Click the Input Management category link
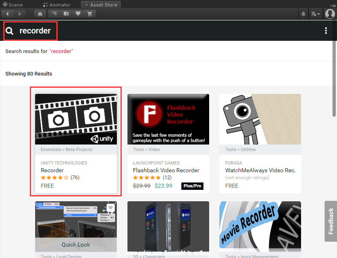337x258 pixels. (260, 256)
